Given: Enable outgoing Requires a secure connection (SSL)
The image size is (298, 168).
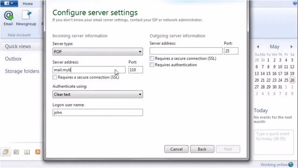Looking at the screenshot, I should (152, 58).
